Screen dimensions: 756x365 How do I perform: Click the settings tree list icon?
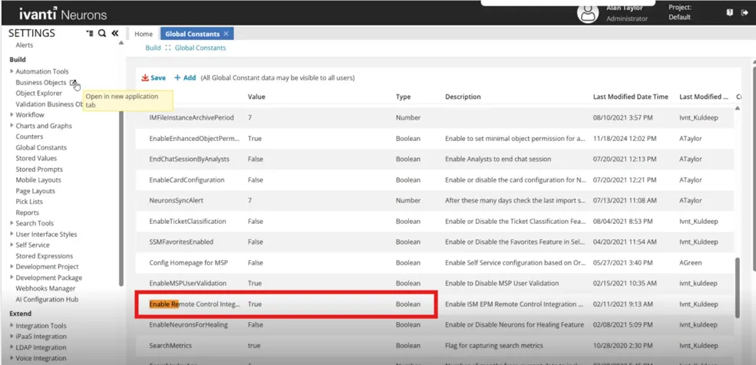click(90, 33)
